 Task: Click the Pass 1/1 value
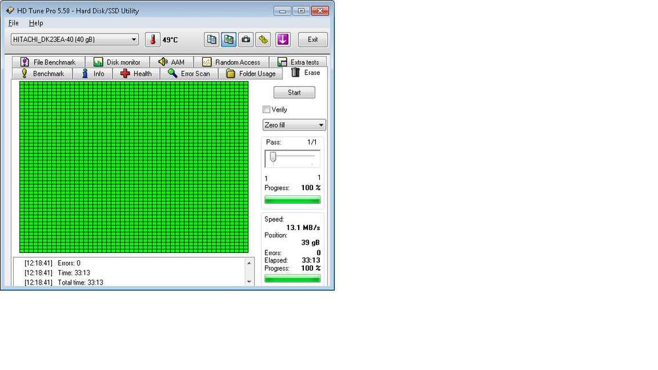[x=312, y=142]
